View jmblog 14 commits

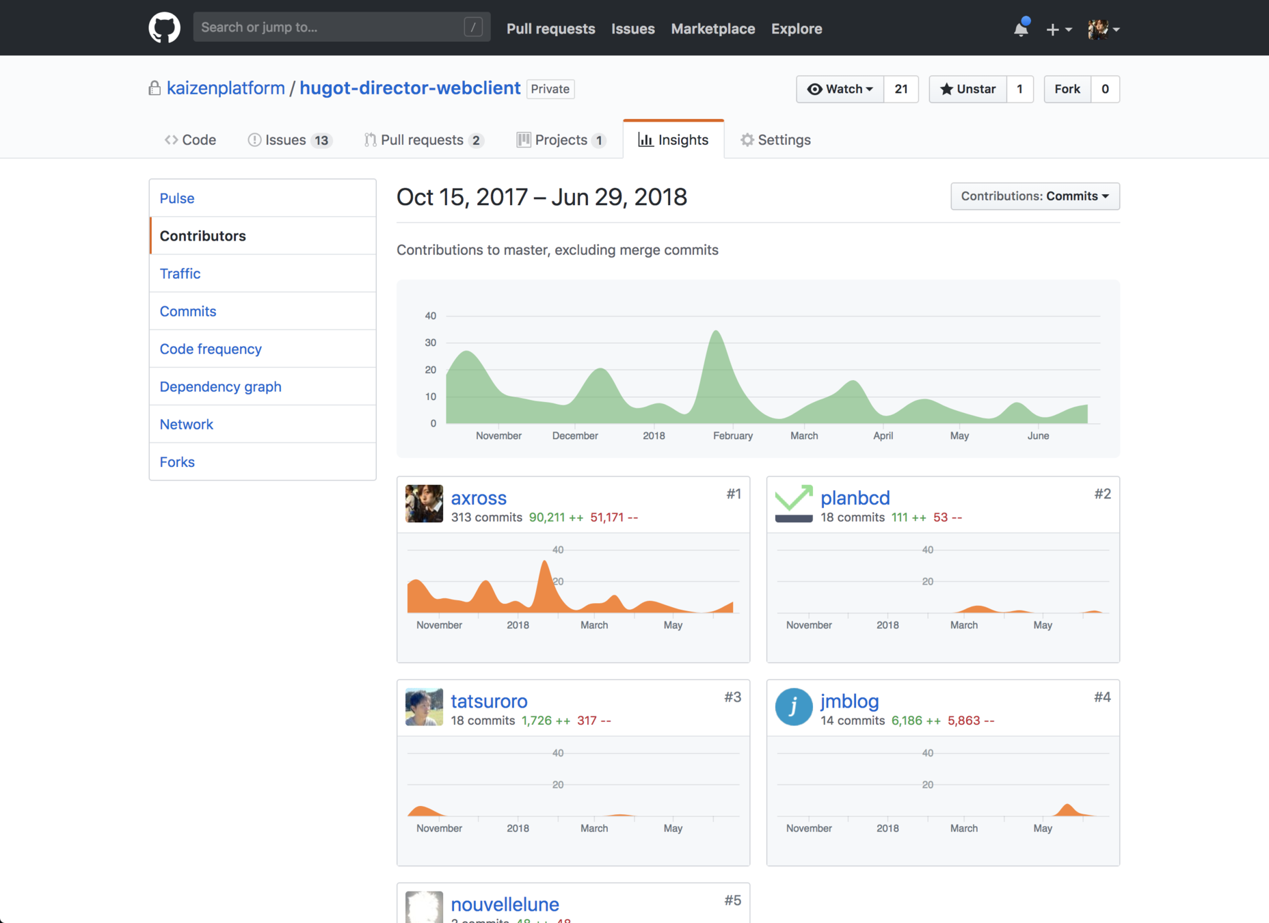pos(853,721)
